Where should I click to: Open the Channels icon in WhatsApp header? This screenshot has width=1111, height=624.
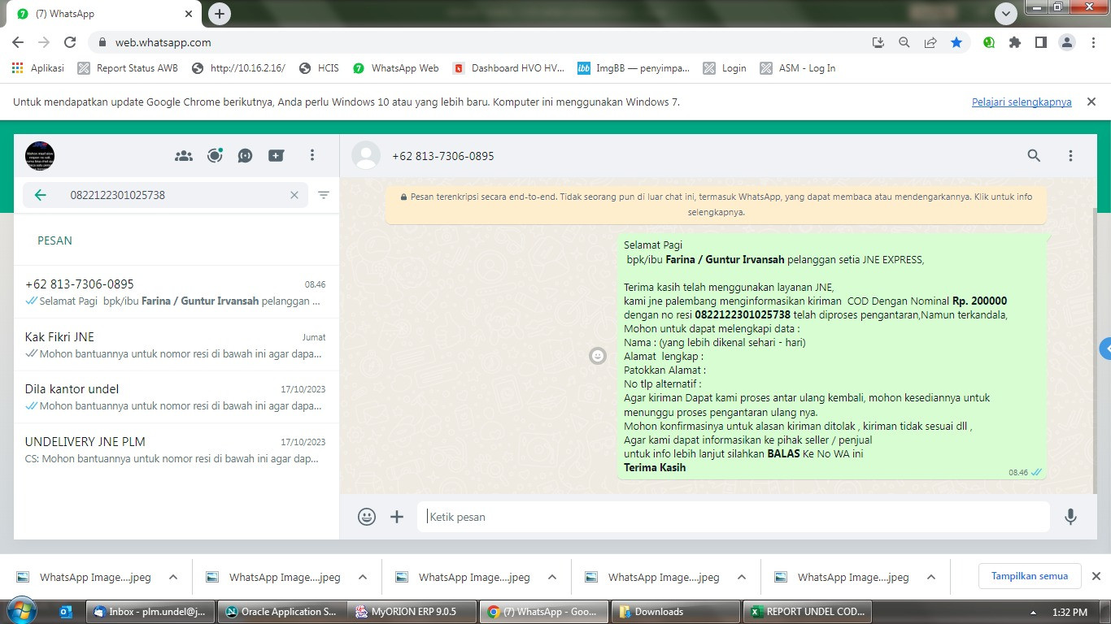246,155
